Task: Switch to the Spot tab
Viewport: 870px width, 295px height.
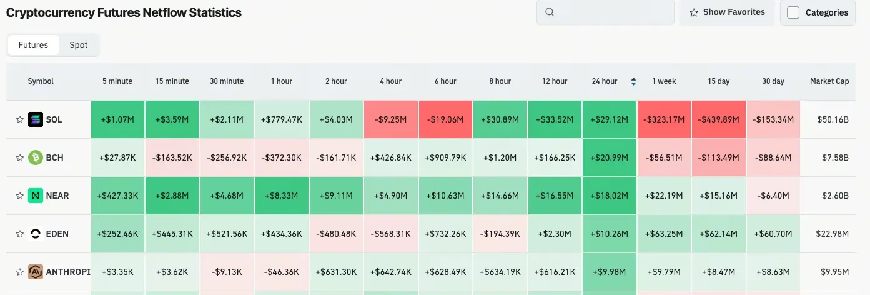Action: point(79,45)
